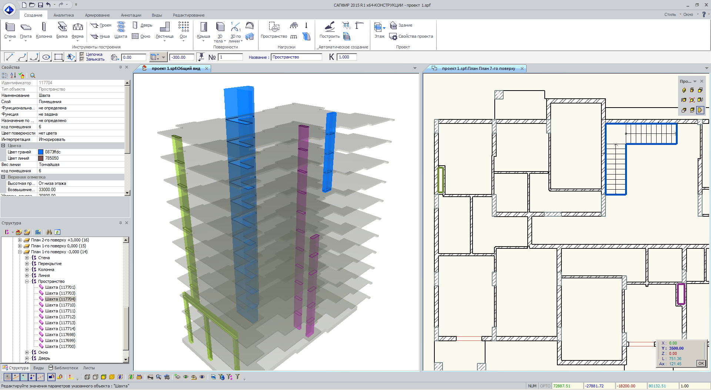Toggle the Замыкать checkbox
The width and height of the screenshot is (711, 390).
(x=82, y=59)
